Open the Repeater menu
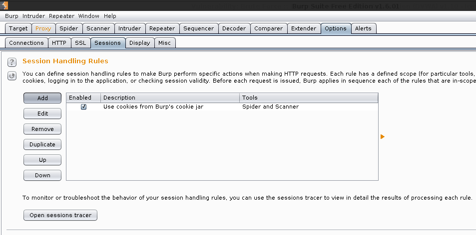This screenshot has width=476, height=235. pos(61,16)
